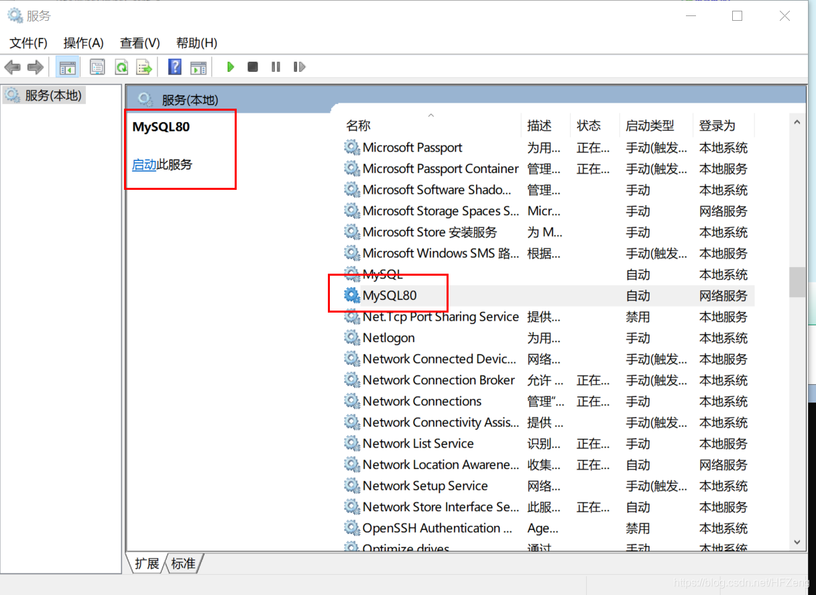Click gear icon of MySQL80 service
The width and height of the screenshot is (816, 595).
pos(352,295)
